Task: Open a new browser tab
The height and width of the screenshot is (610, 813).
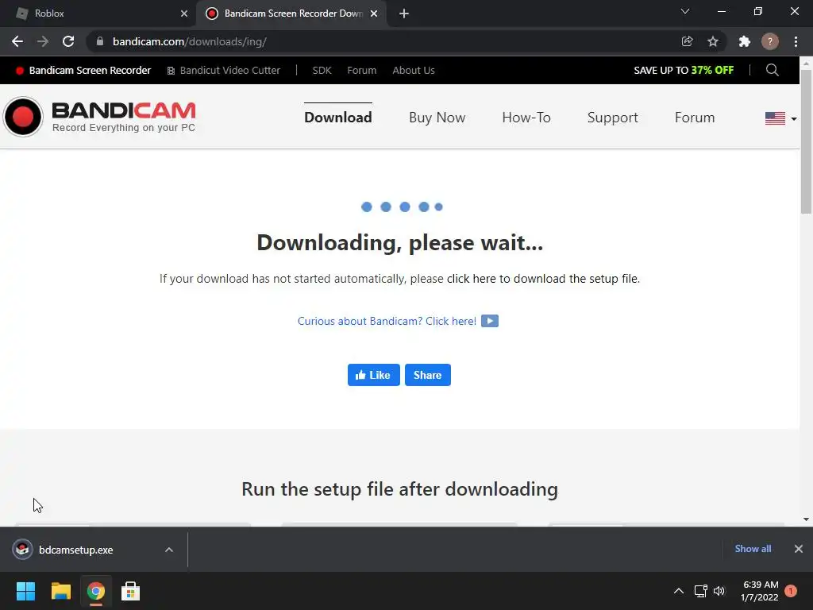Action: tap(404, 14)
